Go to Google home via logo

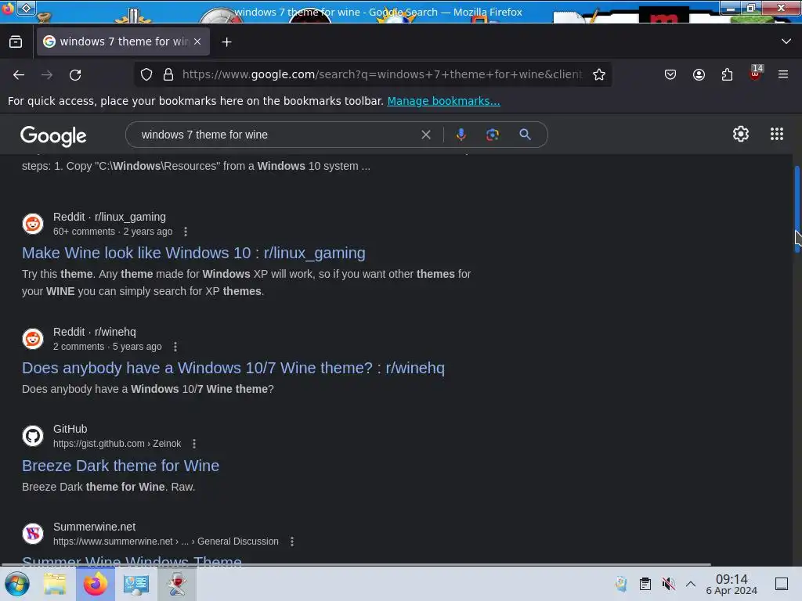tap(53, 135)
